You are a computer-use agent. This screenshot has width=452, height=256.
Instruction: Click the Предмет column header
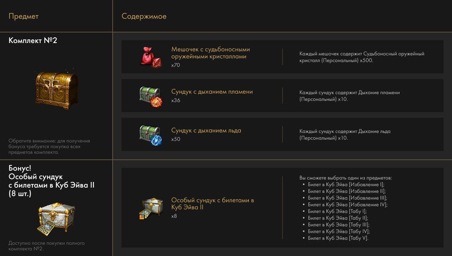click(x=24, y=16)
